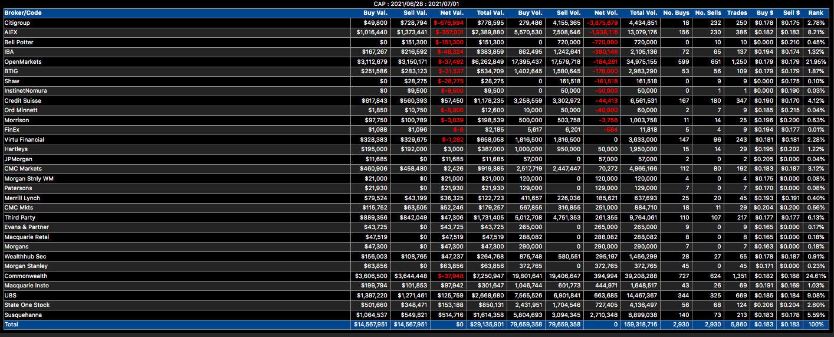Select the Morgan Stnly WM broker row
This screenshot has height=337, width=834.
pyautogui.click(x=417, y=178)
